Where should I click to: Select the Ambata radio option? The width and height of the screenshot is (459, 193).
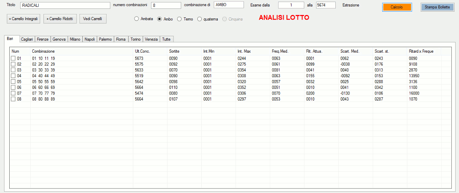(x=136, y=19)
